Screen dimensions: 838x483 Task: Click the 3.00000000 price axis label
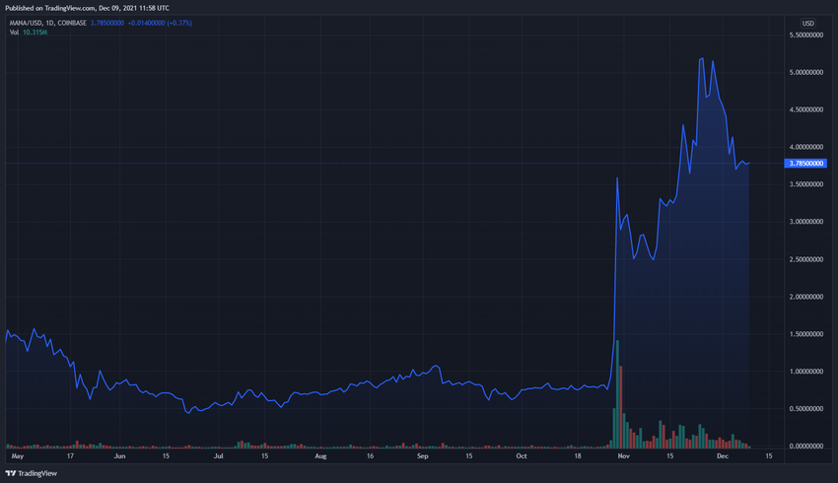pyautogui.click(x=805, y=222)
